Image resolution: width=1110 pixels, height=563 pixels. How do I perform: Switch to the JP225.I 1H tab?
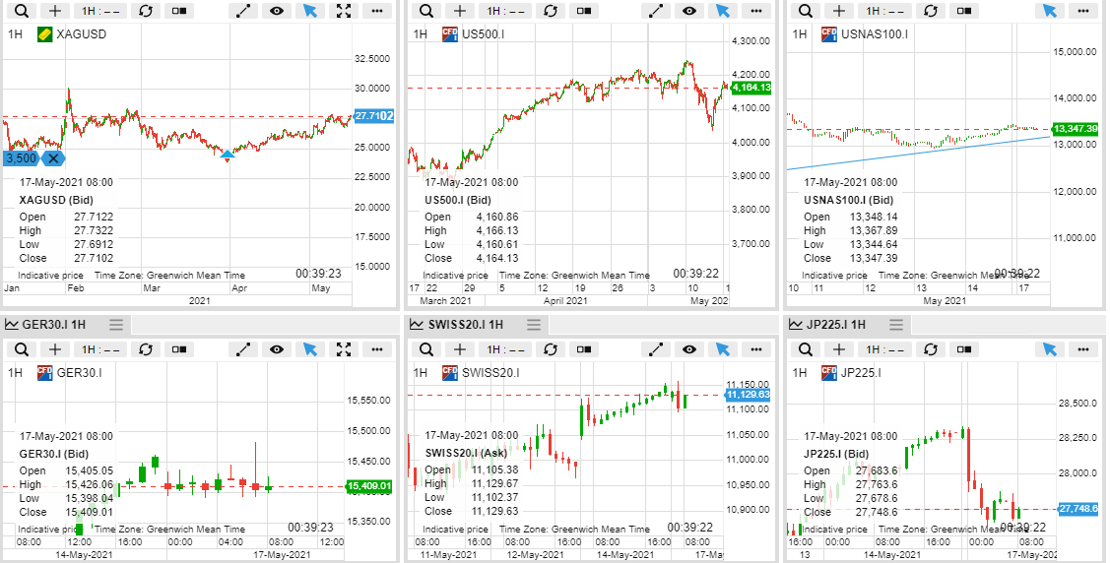click(835, 325)
